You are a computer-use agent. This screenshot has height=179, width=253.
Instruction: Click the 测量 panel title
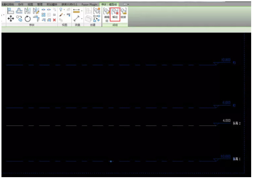77,25
